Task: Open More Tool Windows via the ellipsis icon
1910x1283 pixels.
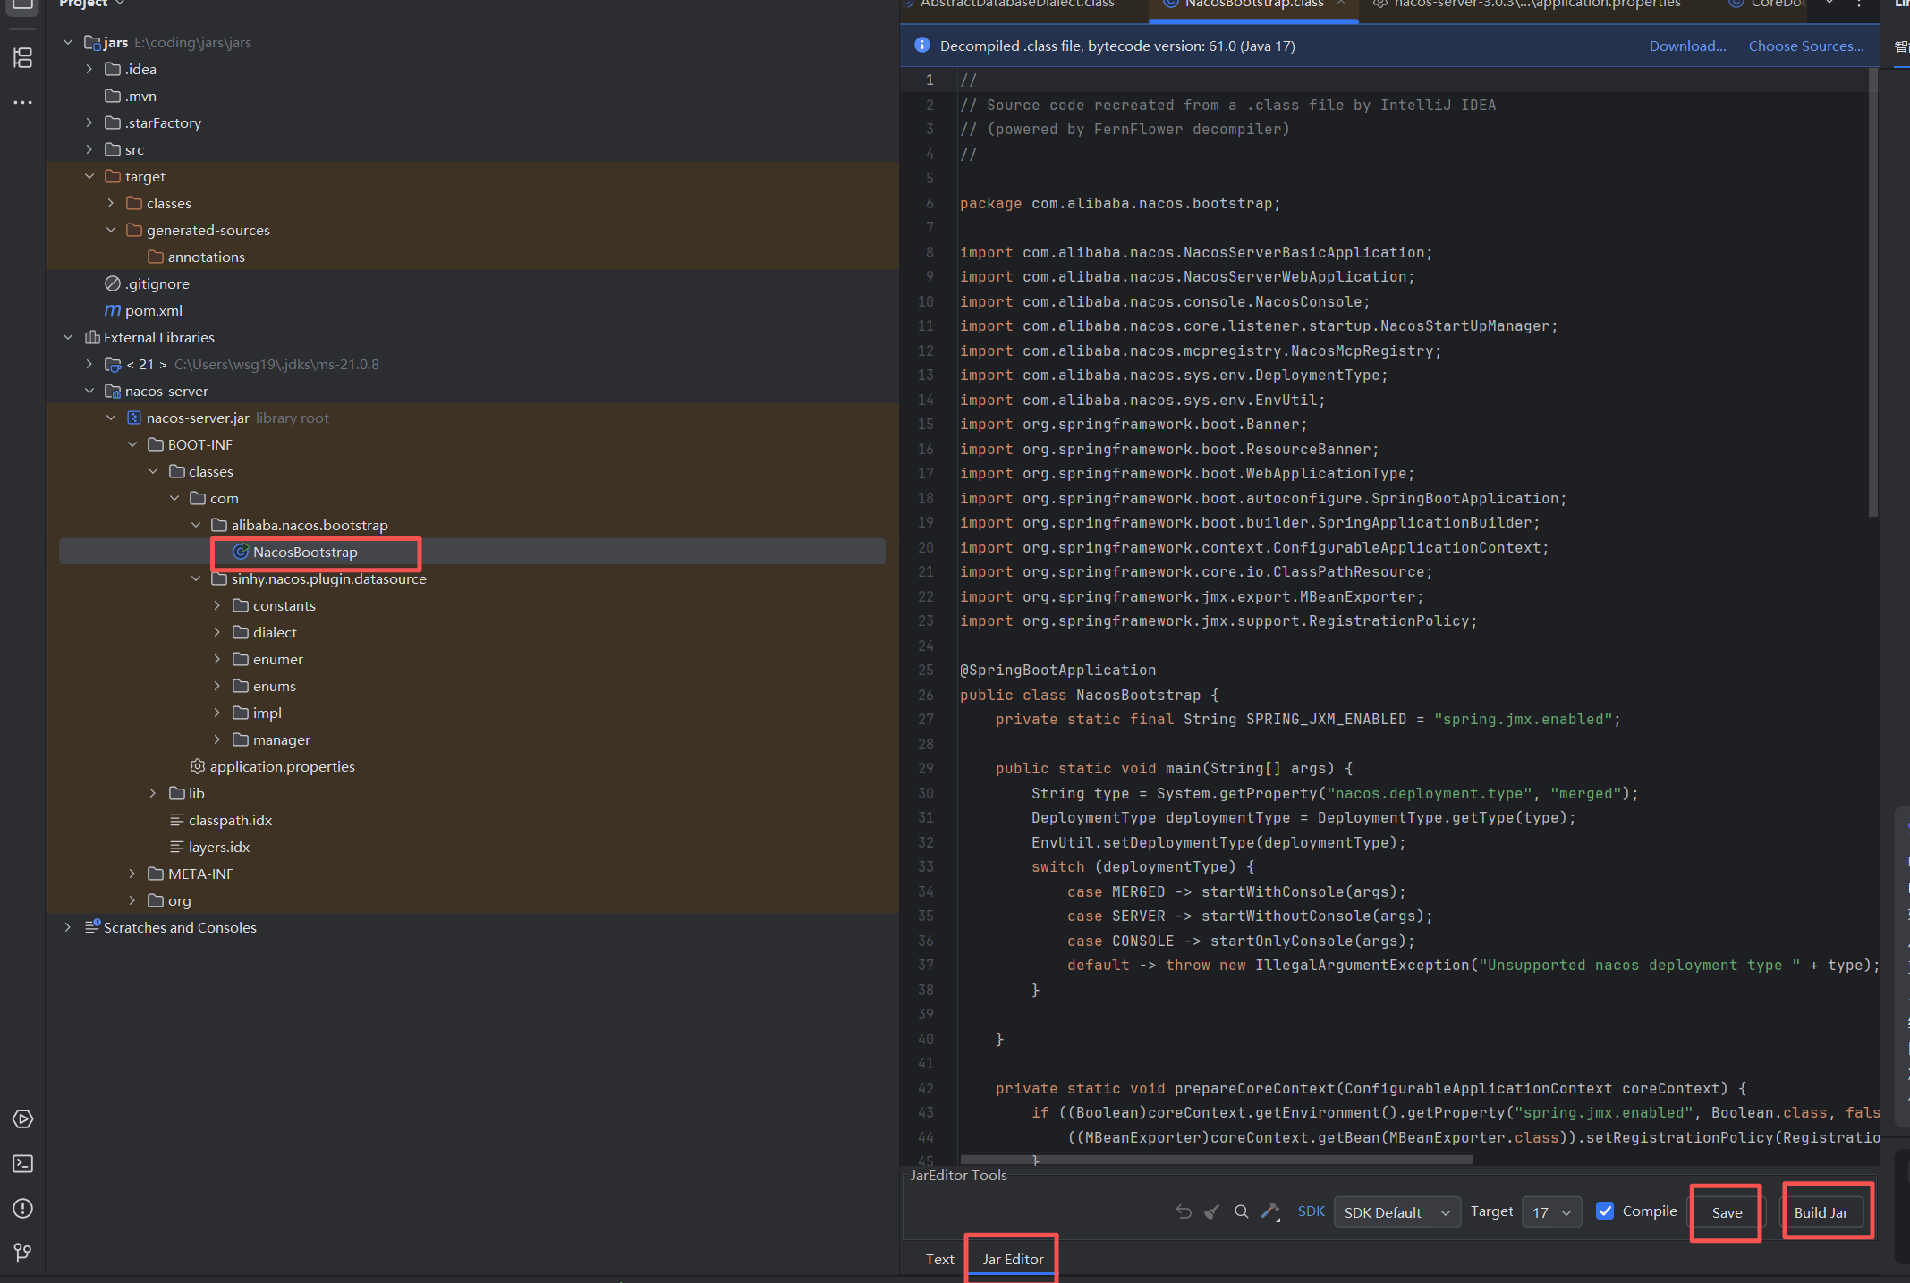Action: pyautogui.click(x=22, y=102)
